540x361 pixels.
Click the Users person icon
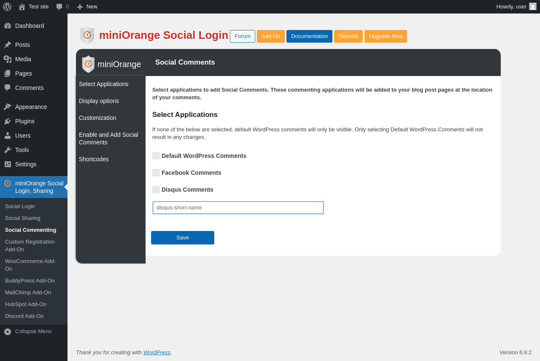8,136
